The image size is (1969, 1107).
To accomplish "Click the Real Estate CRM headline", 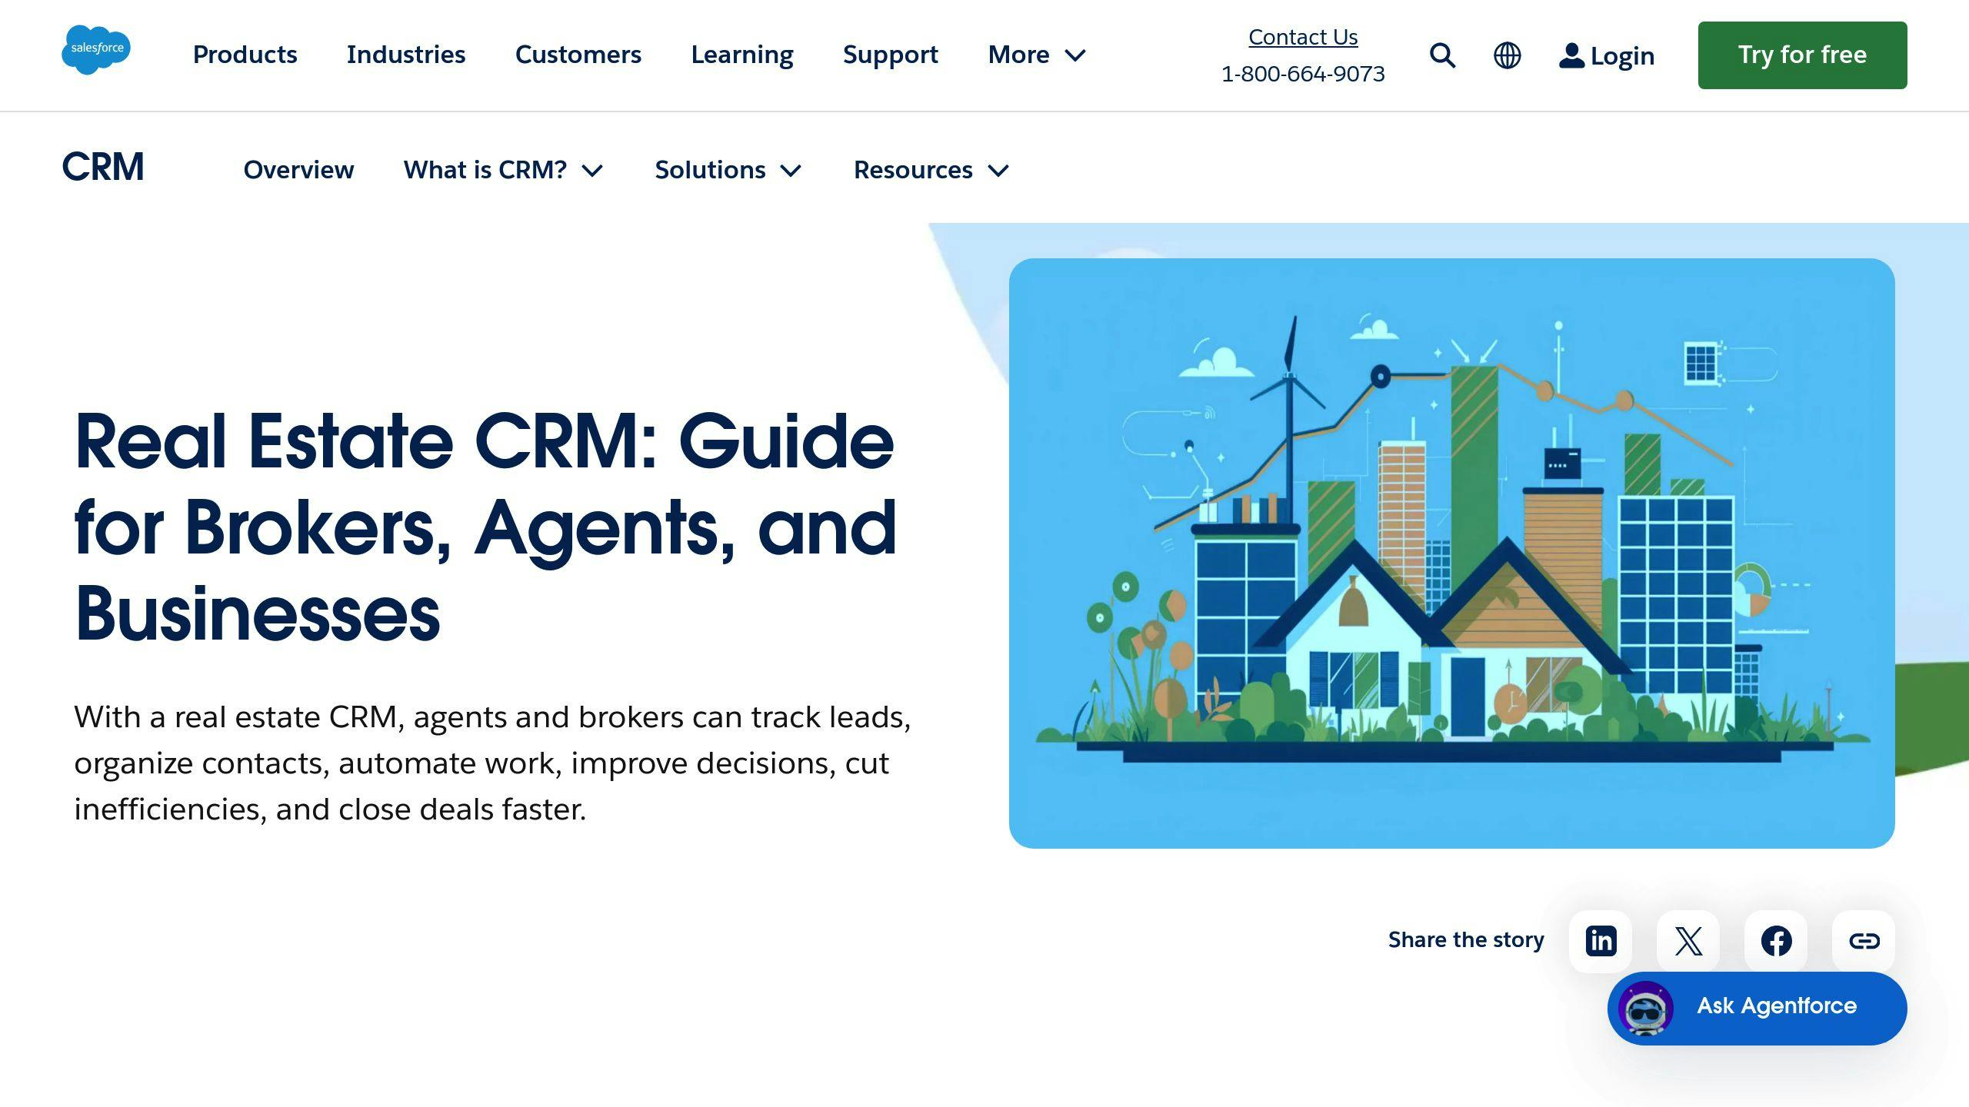I will 486,527.
